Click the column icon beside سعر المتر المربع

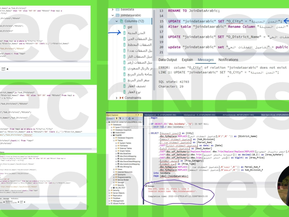click(x=124, y=80)
